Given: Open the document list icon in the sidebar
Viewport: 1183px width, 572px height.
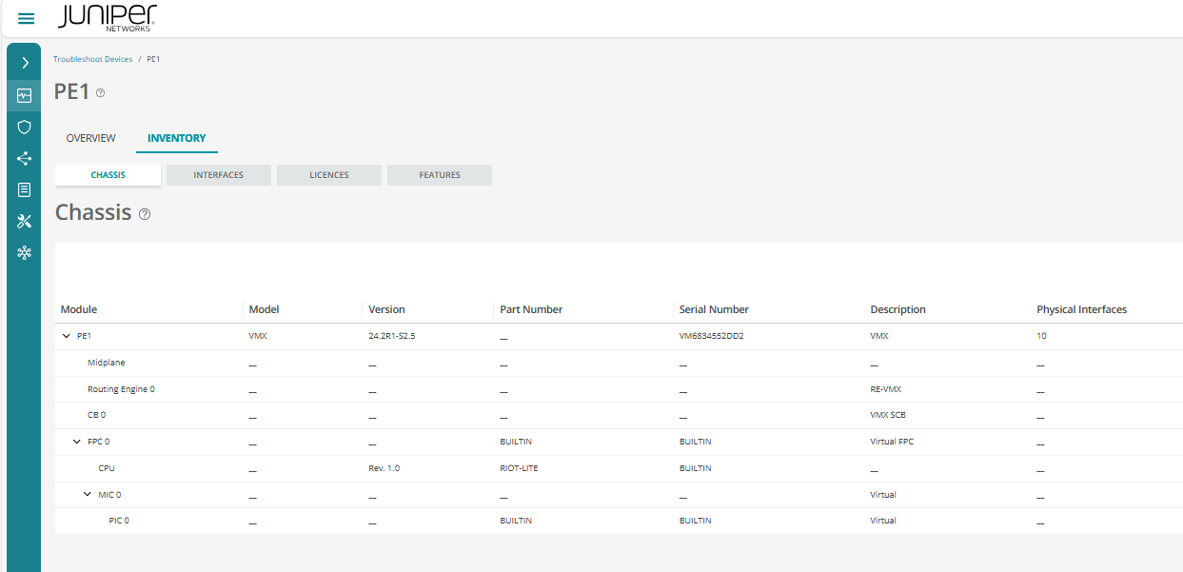Looking at the screenshot, I should [25, 189].
